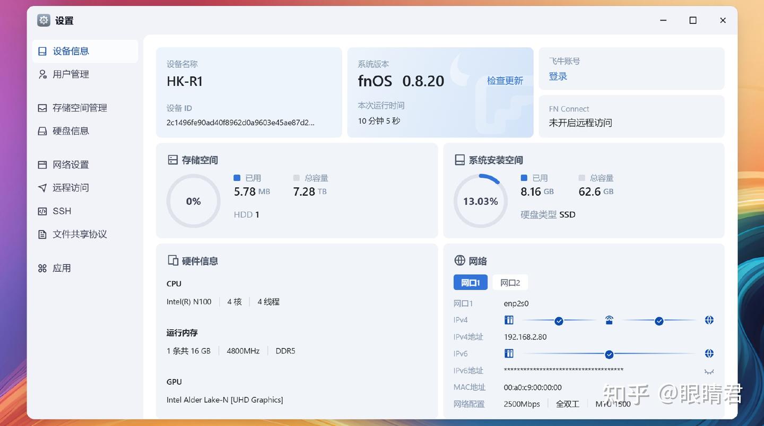Click the checkmark on the IPv6 connection line
Screen dimensions: 764x426
click(609, 353)
